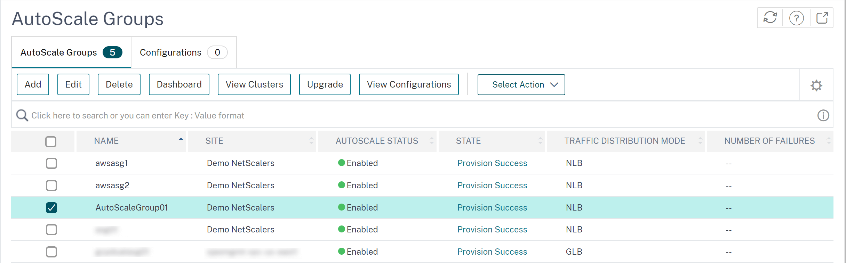Open table settings gear icon

pyautogui.click(x=816, y=85)
